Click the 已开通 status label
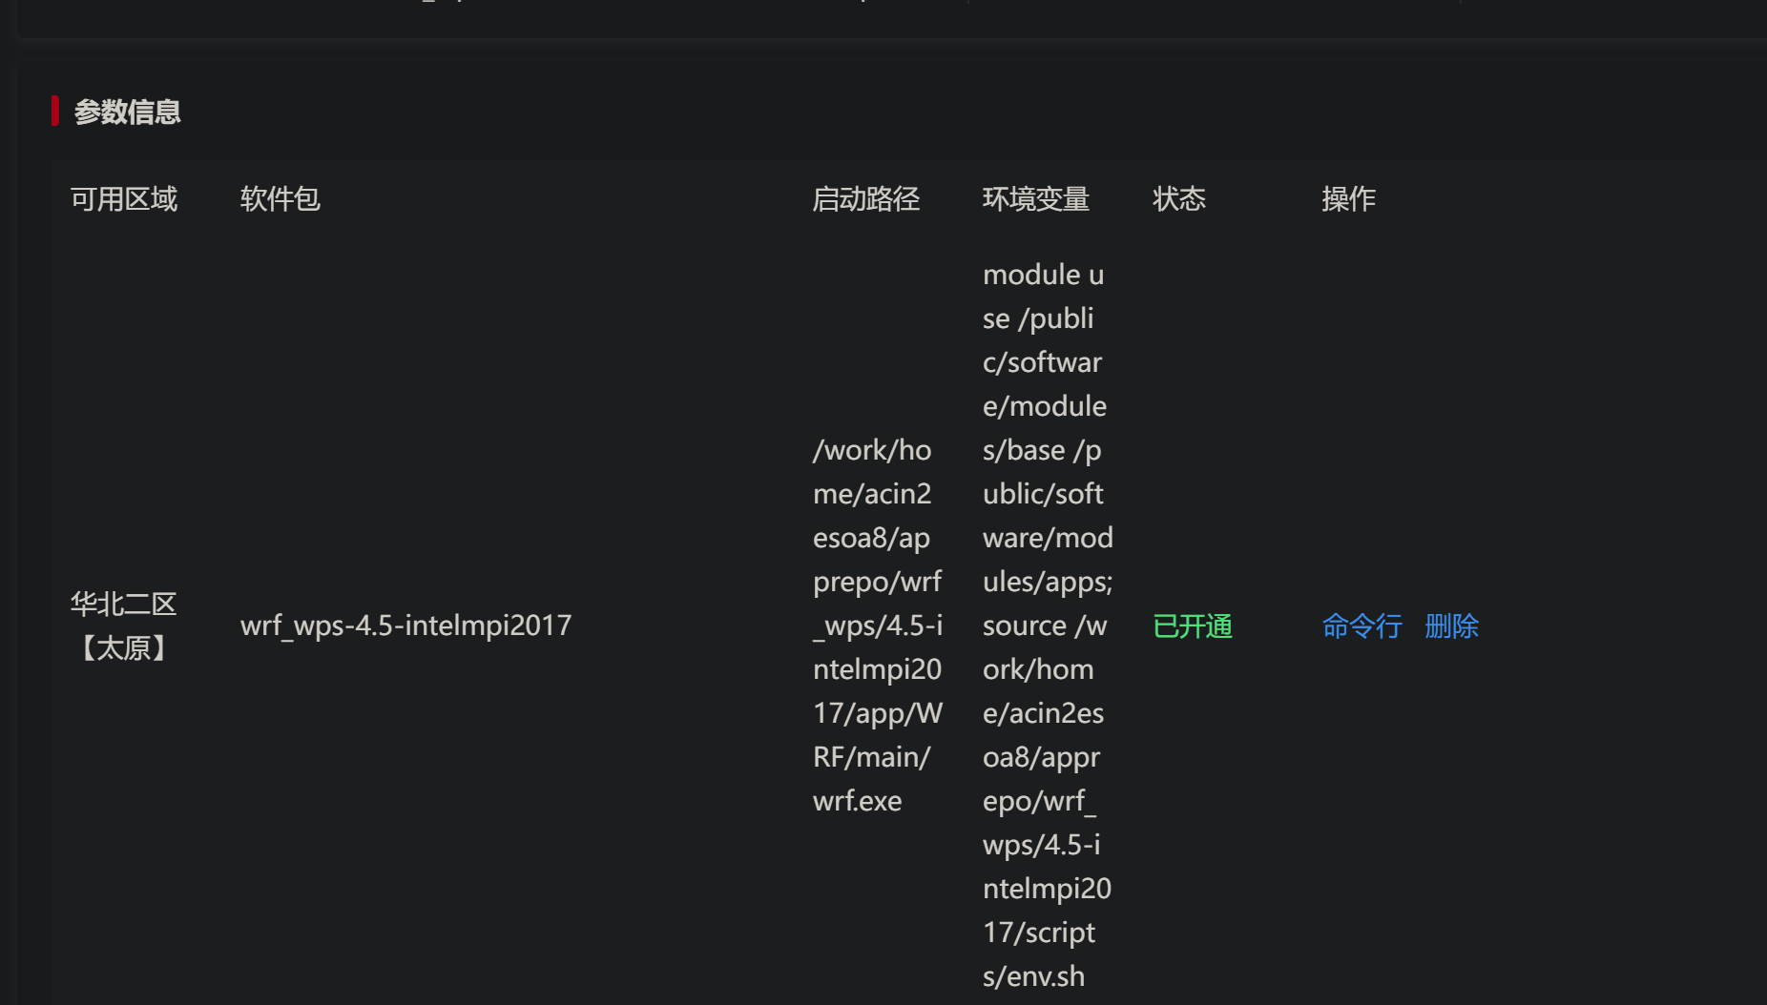Viewport: 1767px width, 1005px height. click(x=1192, y=626)
